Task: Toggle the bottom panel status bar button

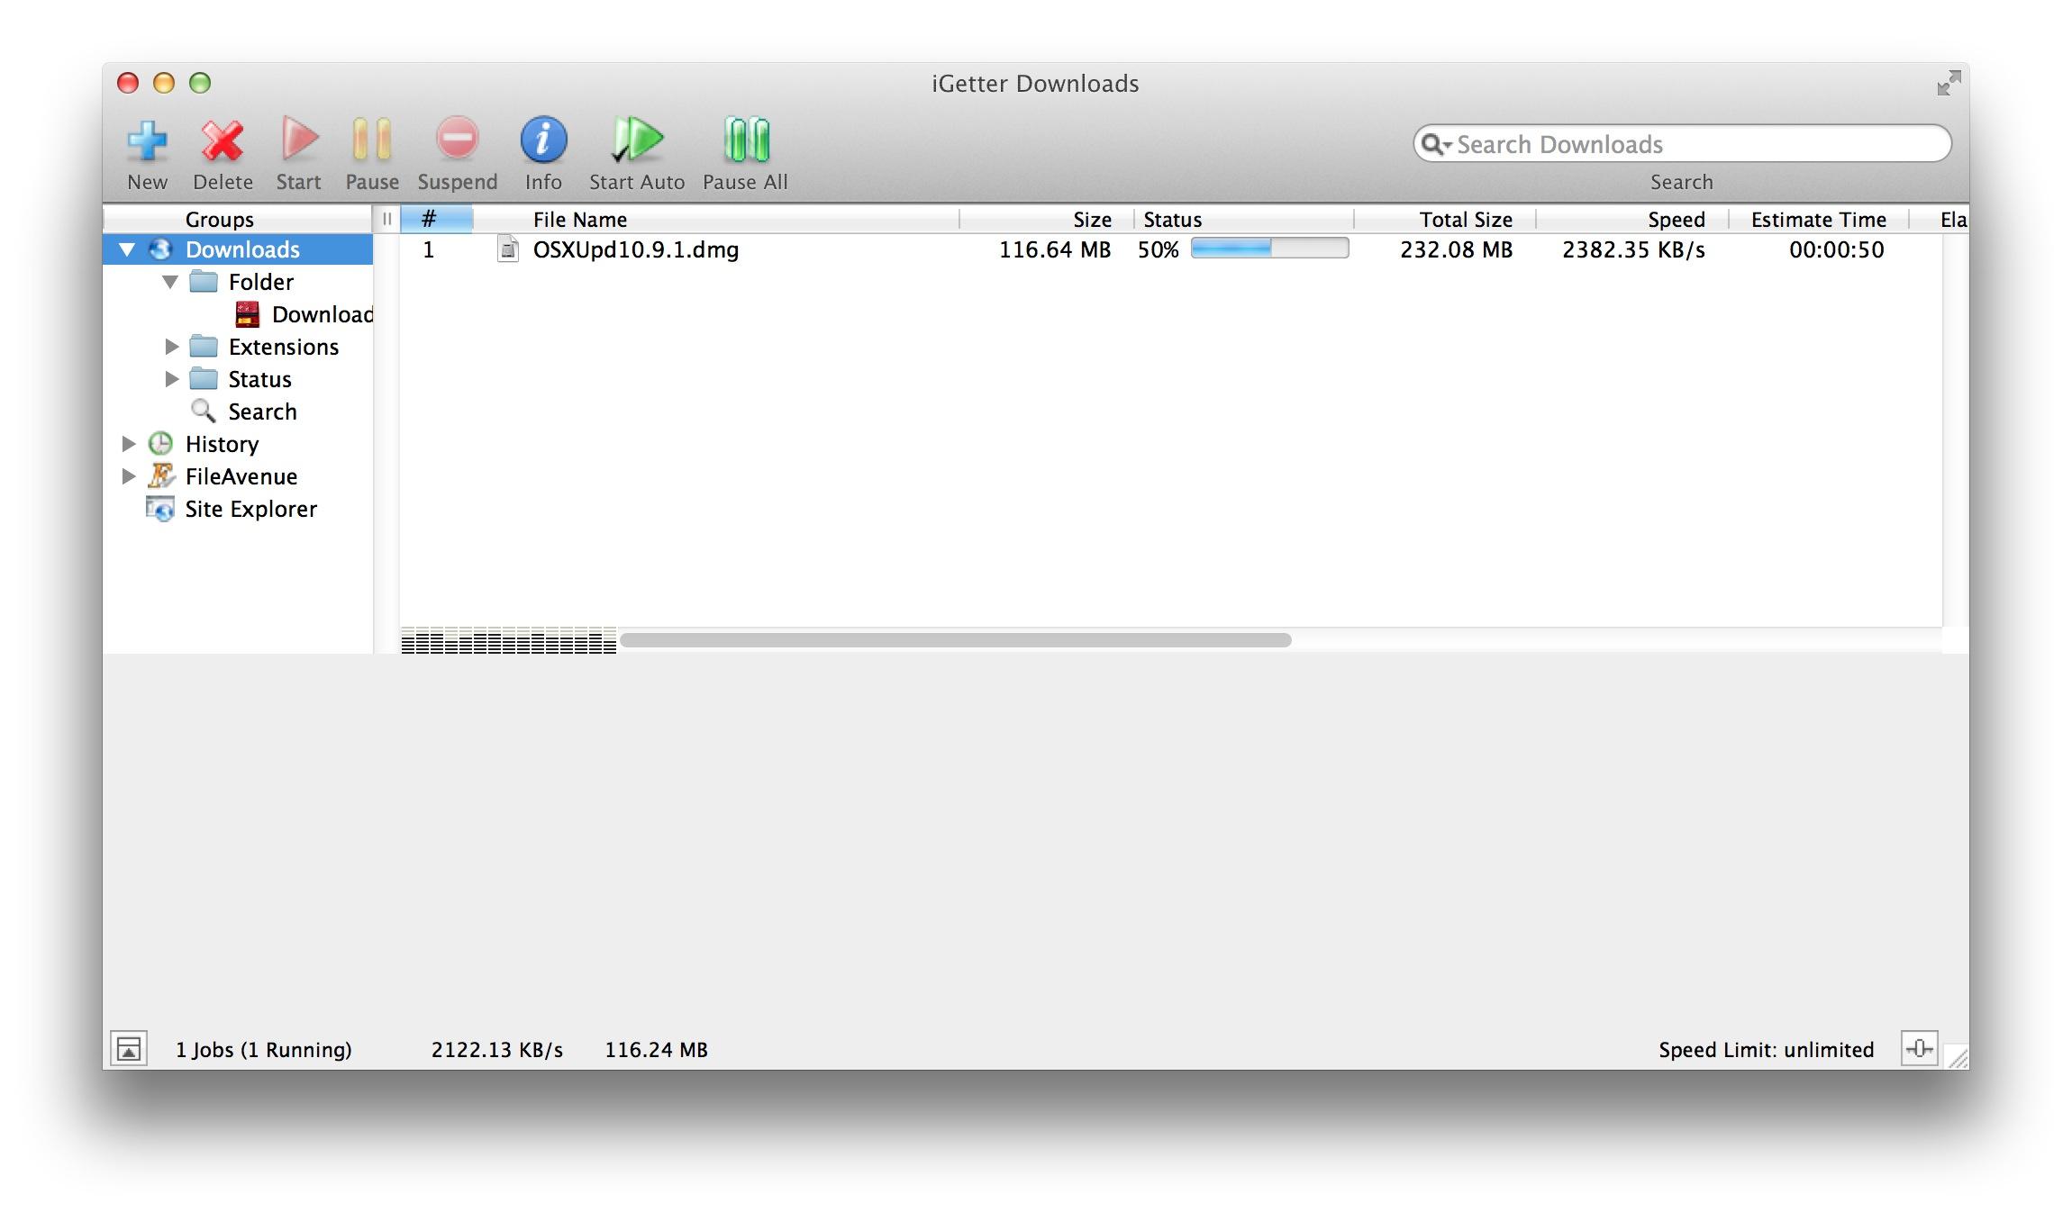Action: [129, 1049]
